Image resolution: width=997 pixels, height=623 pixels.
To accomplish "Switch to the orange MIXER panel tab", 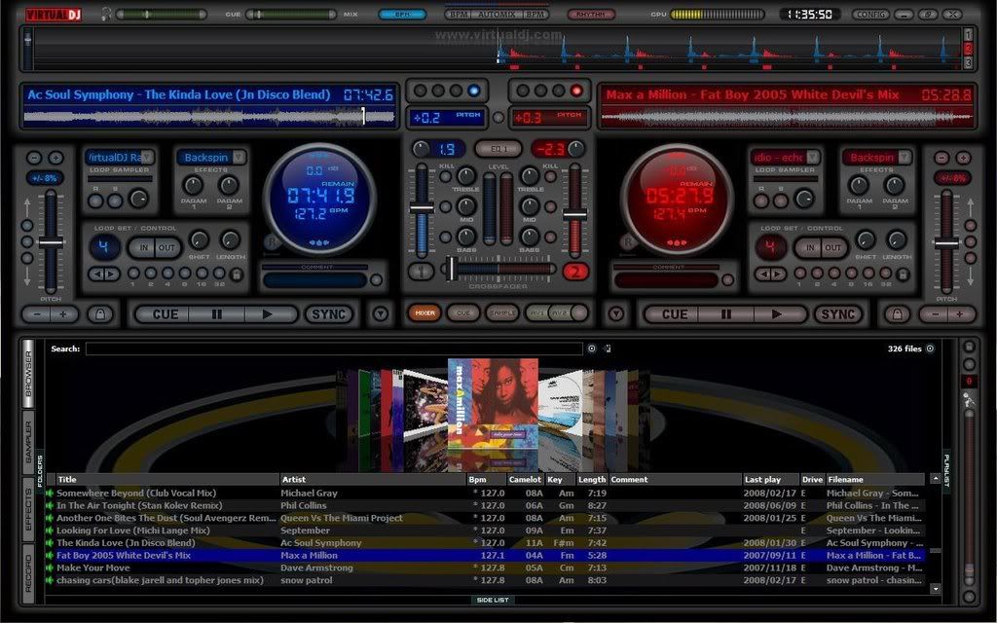I will [425, 312].
